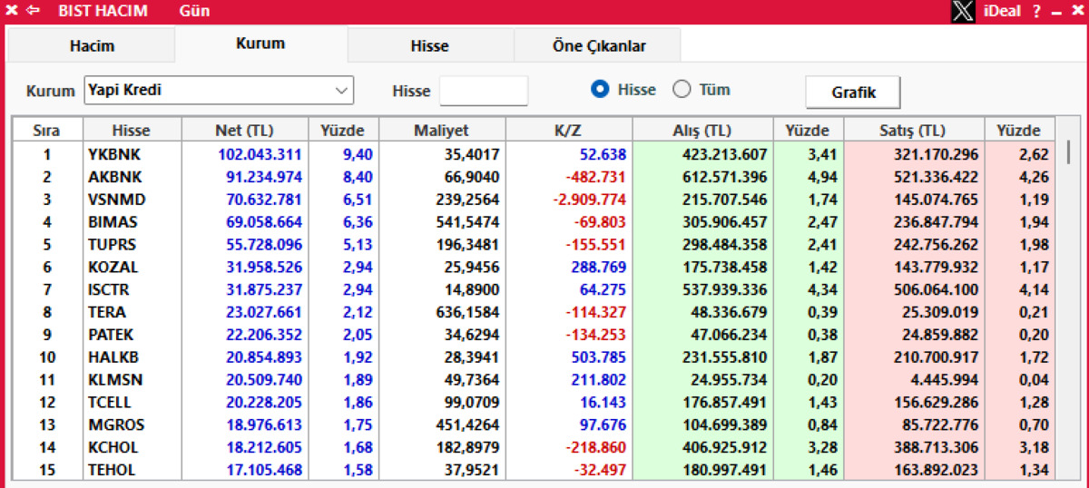Select the AKBNK stock row
The image size is (1089, 488).
534,177
